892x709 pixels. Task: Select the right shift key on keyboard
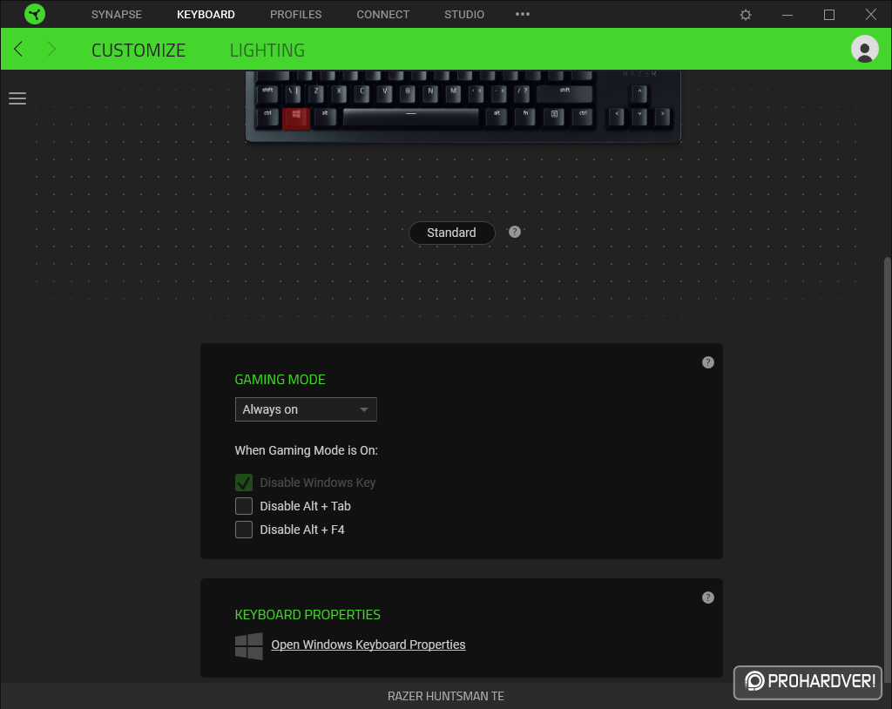click(564, 93)
